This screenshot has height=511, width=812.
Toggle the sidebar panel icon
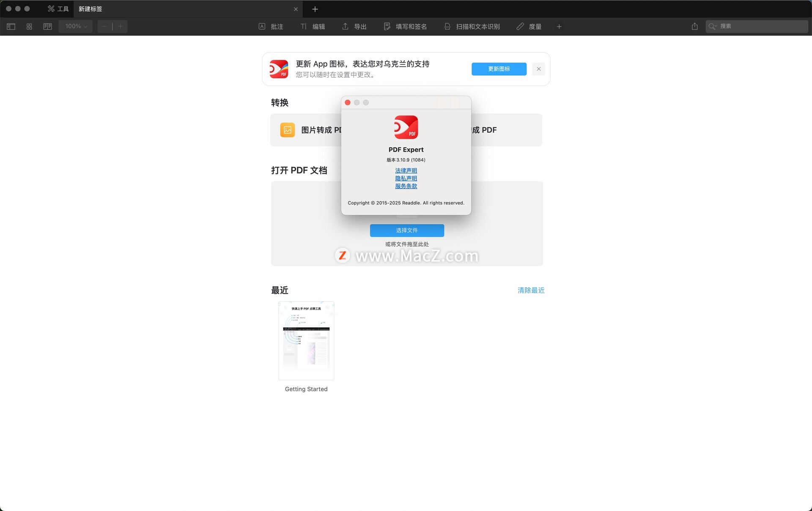[x=11, y=27]
